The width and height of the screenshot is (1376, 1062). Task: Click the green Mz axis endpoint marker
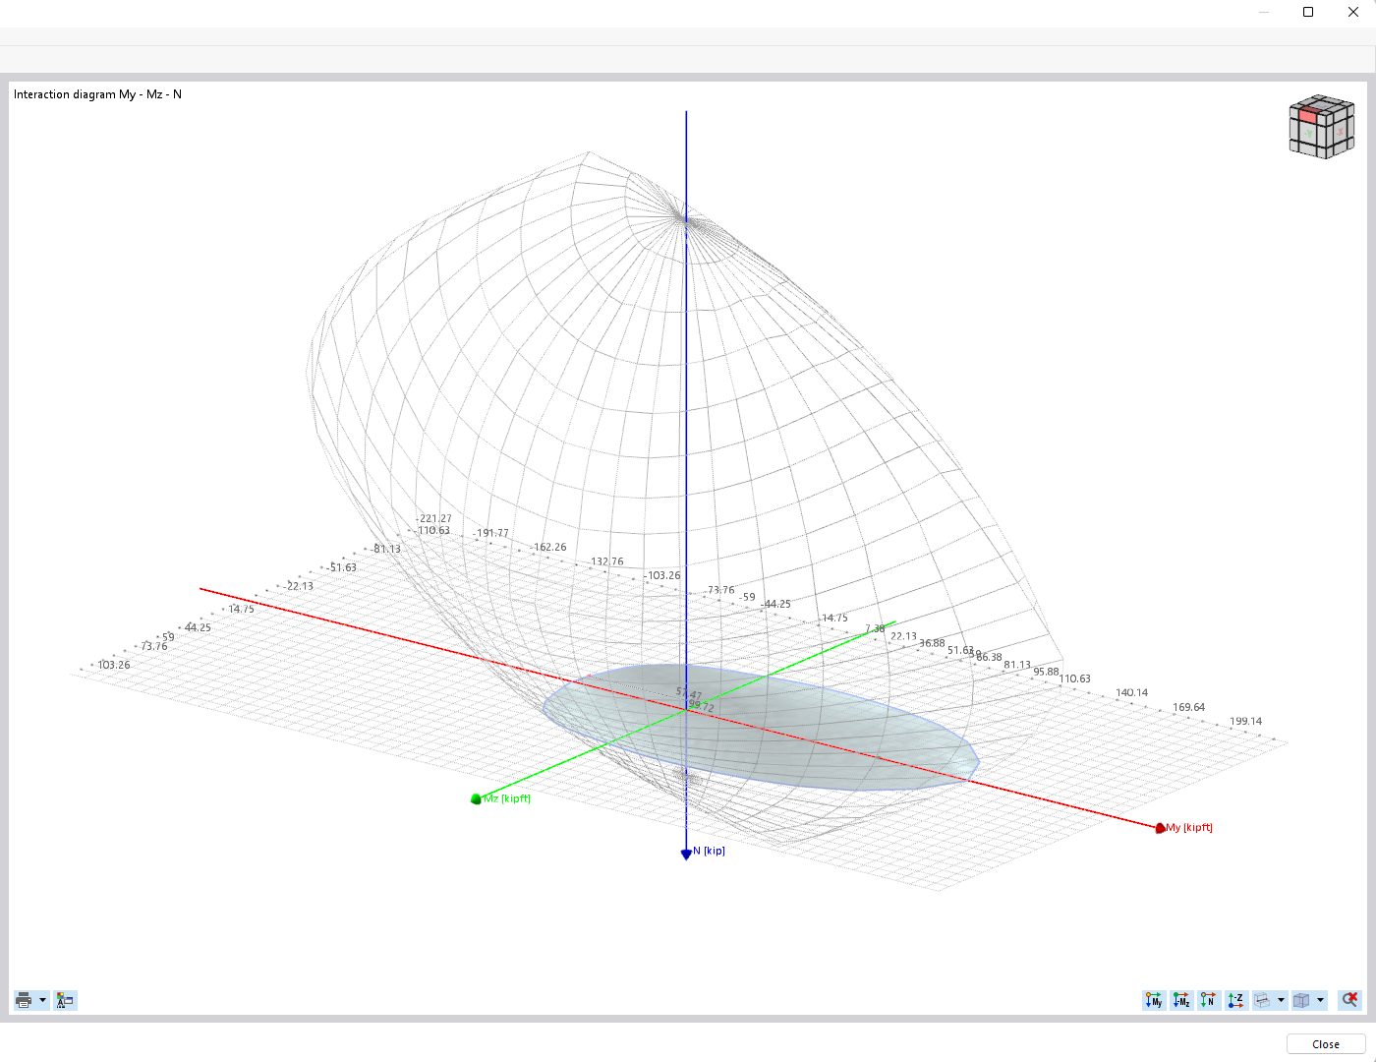477,798
